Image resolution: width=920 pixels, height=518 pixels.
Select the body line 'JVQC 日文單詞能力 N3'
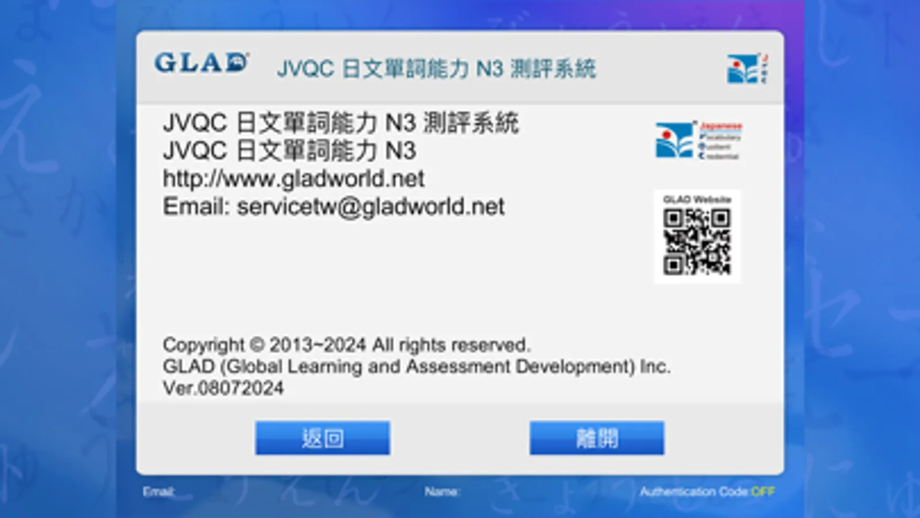point(289,151)
